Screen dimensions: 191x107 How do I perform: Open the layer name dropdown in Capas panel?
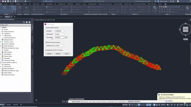point(179,7)
